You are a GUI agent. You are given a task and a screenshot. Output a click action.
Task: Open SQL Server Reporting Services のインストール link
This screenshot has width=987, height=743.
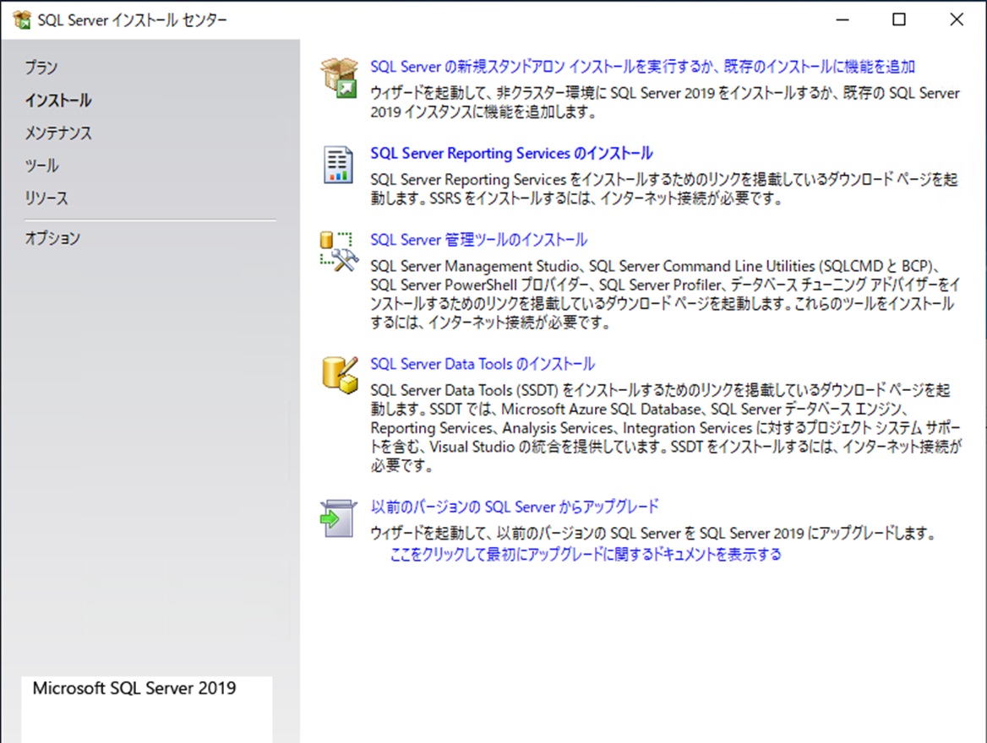[x=511, y=154]
